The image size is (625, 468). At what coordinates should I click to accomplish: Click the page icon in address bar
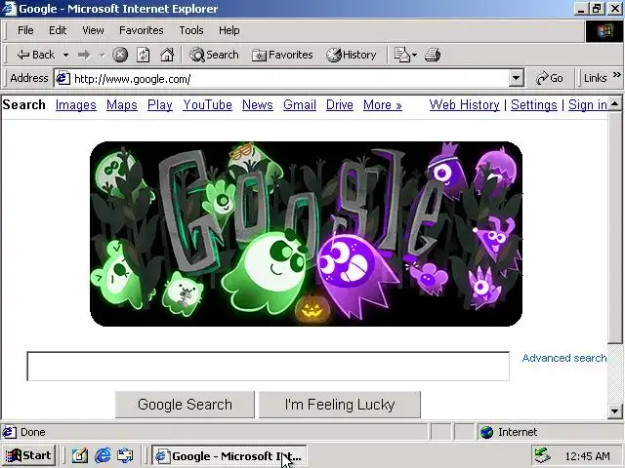[x=62, y=78]
